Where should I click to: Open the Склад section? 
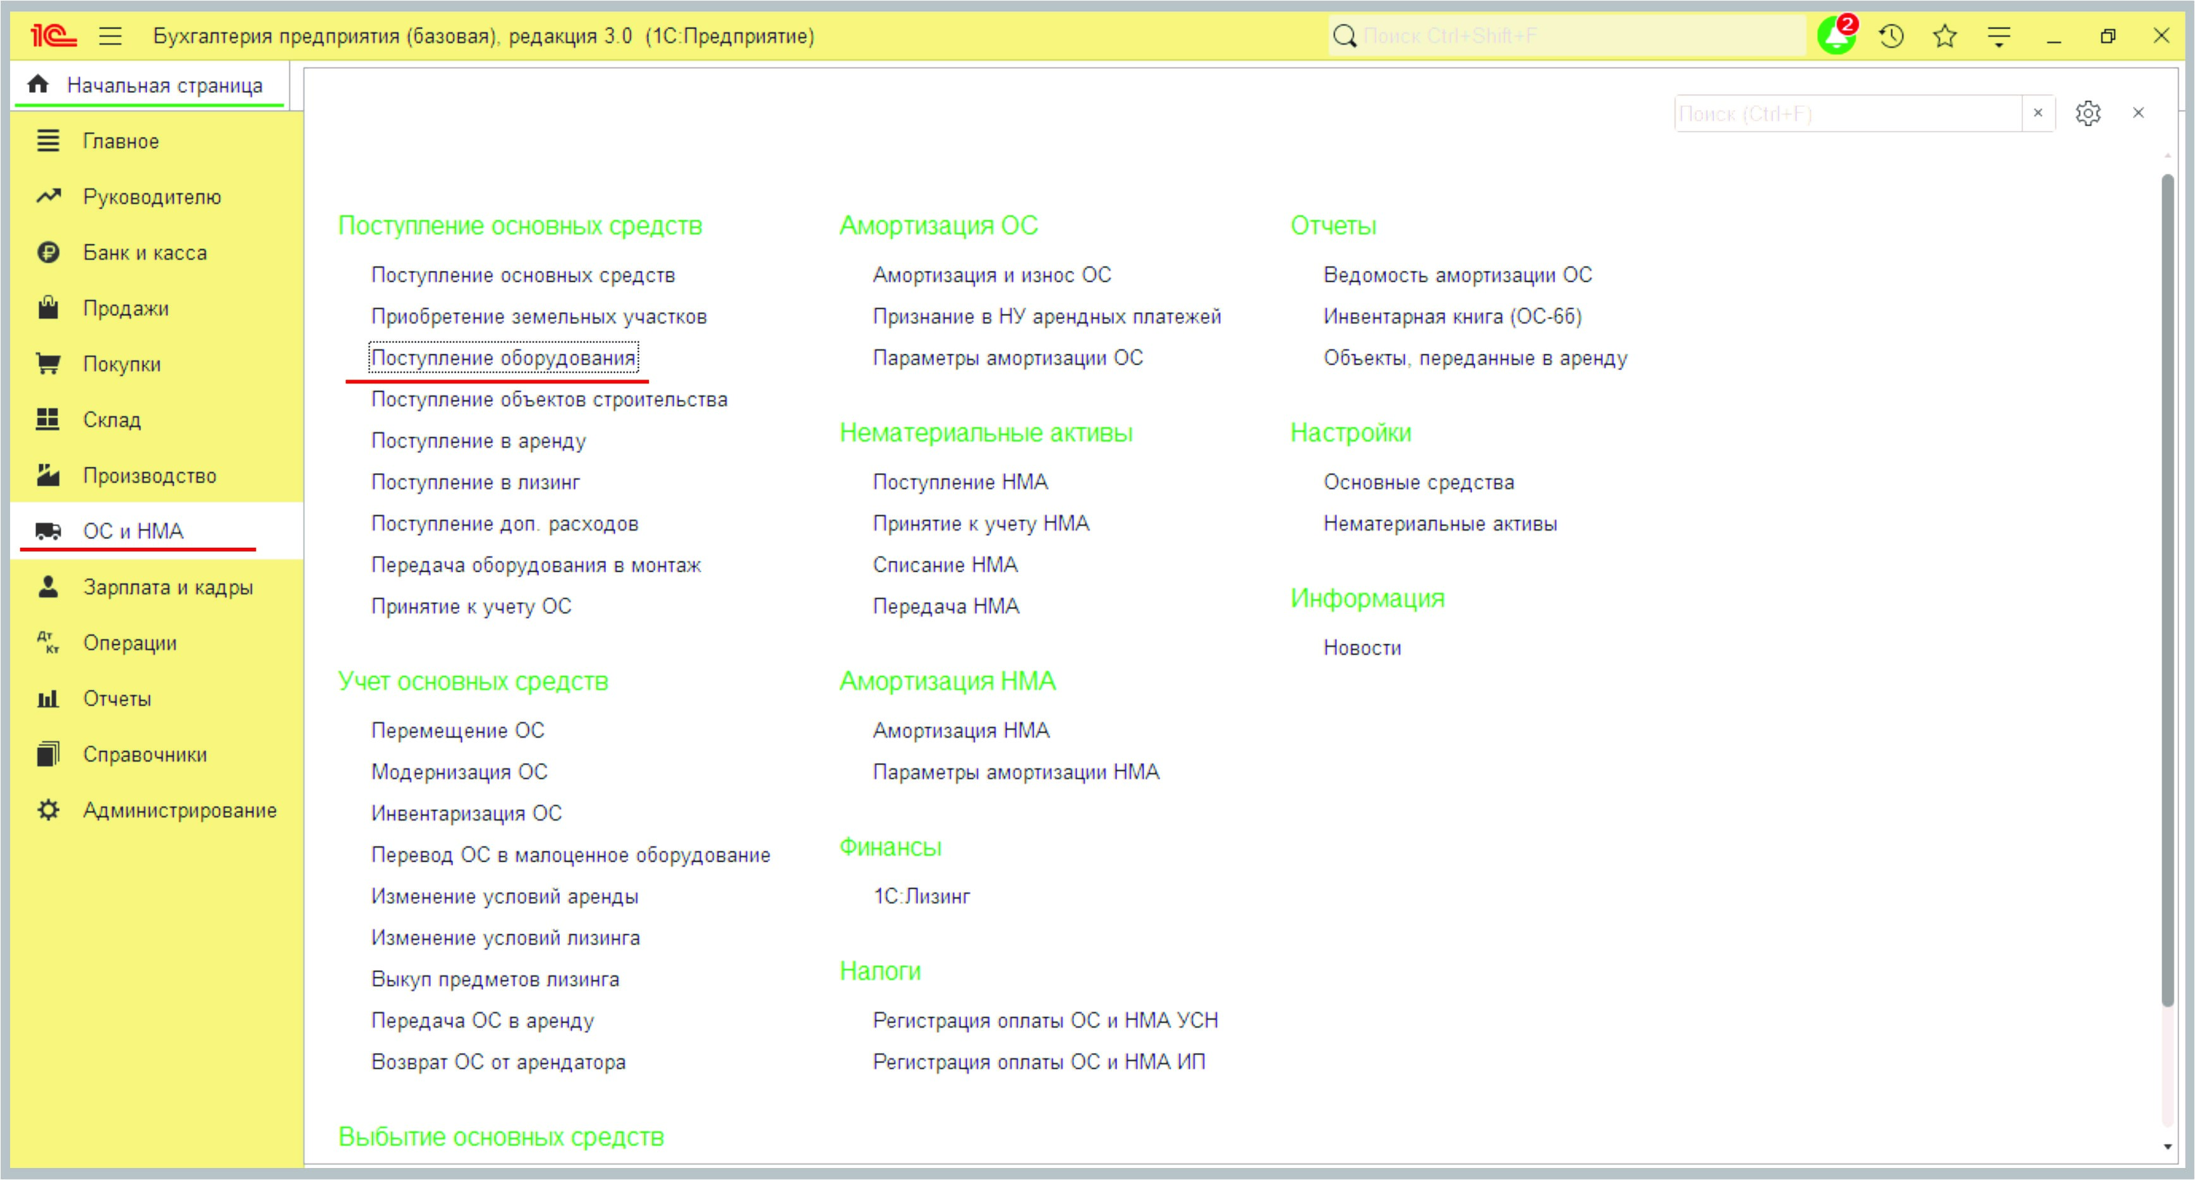point(112,419)
